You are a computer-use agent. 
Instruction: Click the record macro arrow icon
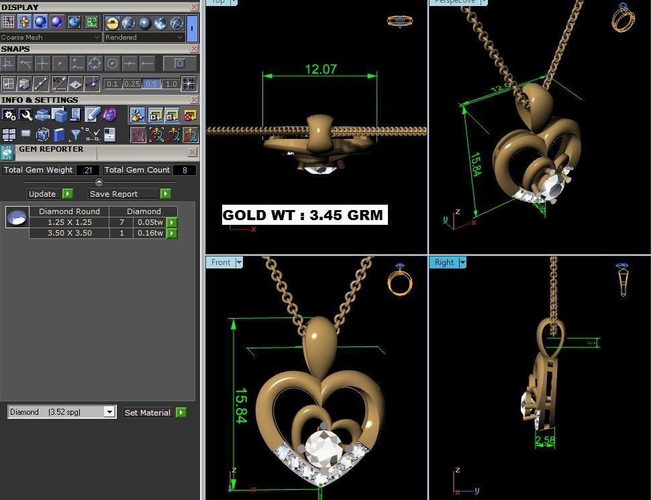click(x=172, y=115)
